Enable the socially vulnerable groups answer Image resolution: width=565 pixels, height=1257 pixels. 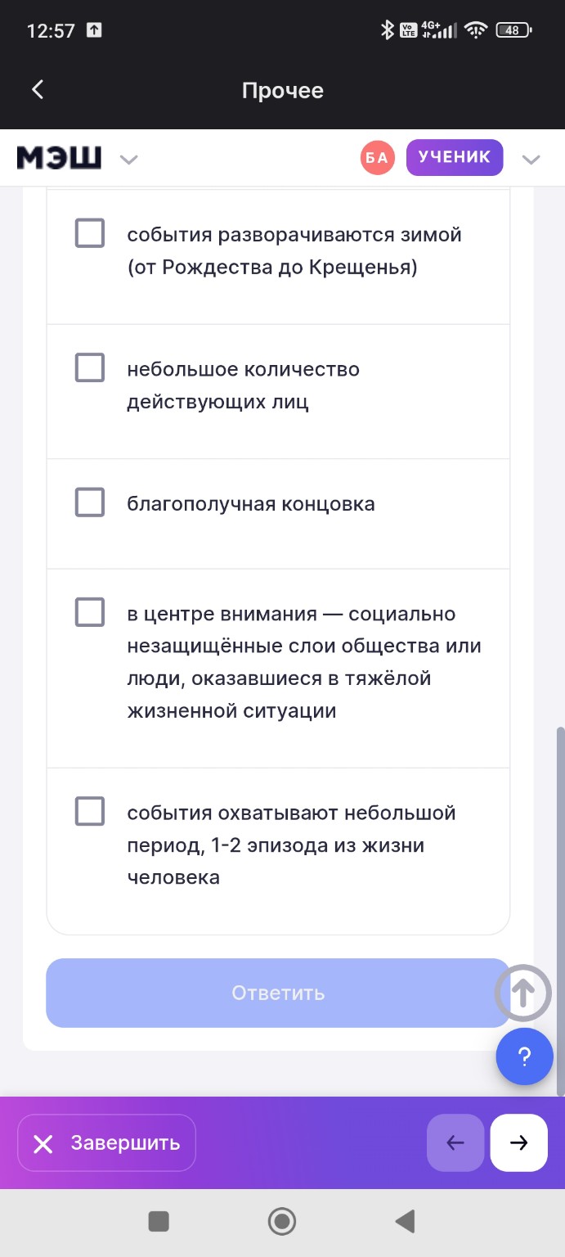(89, 612)
